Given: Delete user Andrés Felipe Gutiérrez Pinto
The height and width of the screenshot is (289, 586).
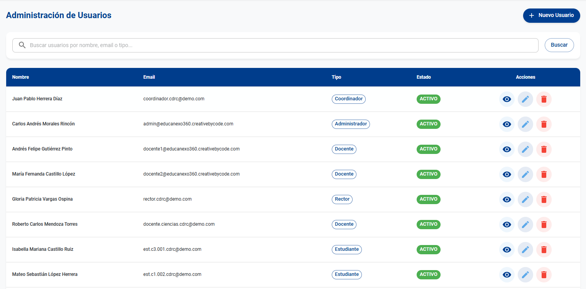Looking at the screenshot, I should [x=544, y=149].
